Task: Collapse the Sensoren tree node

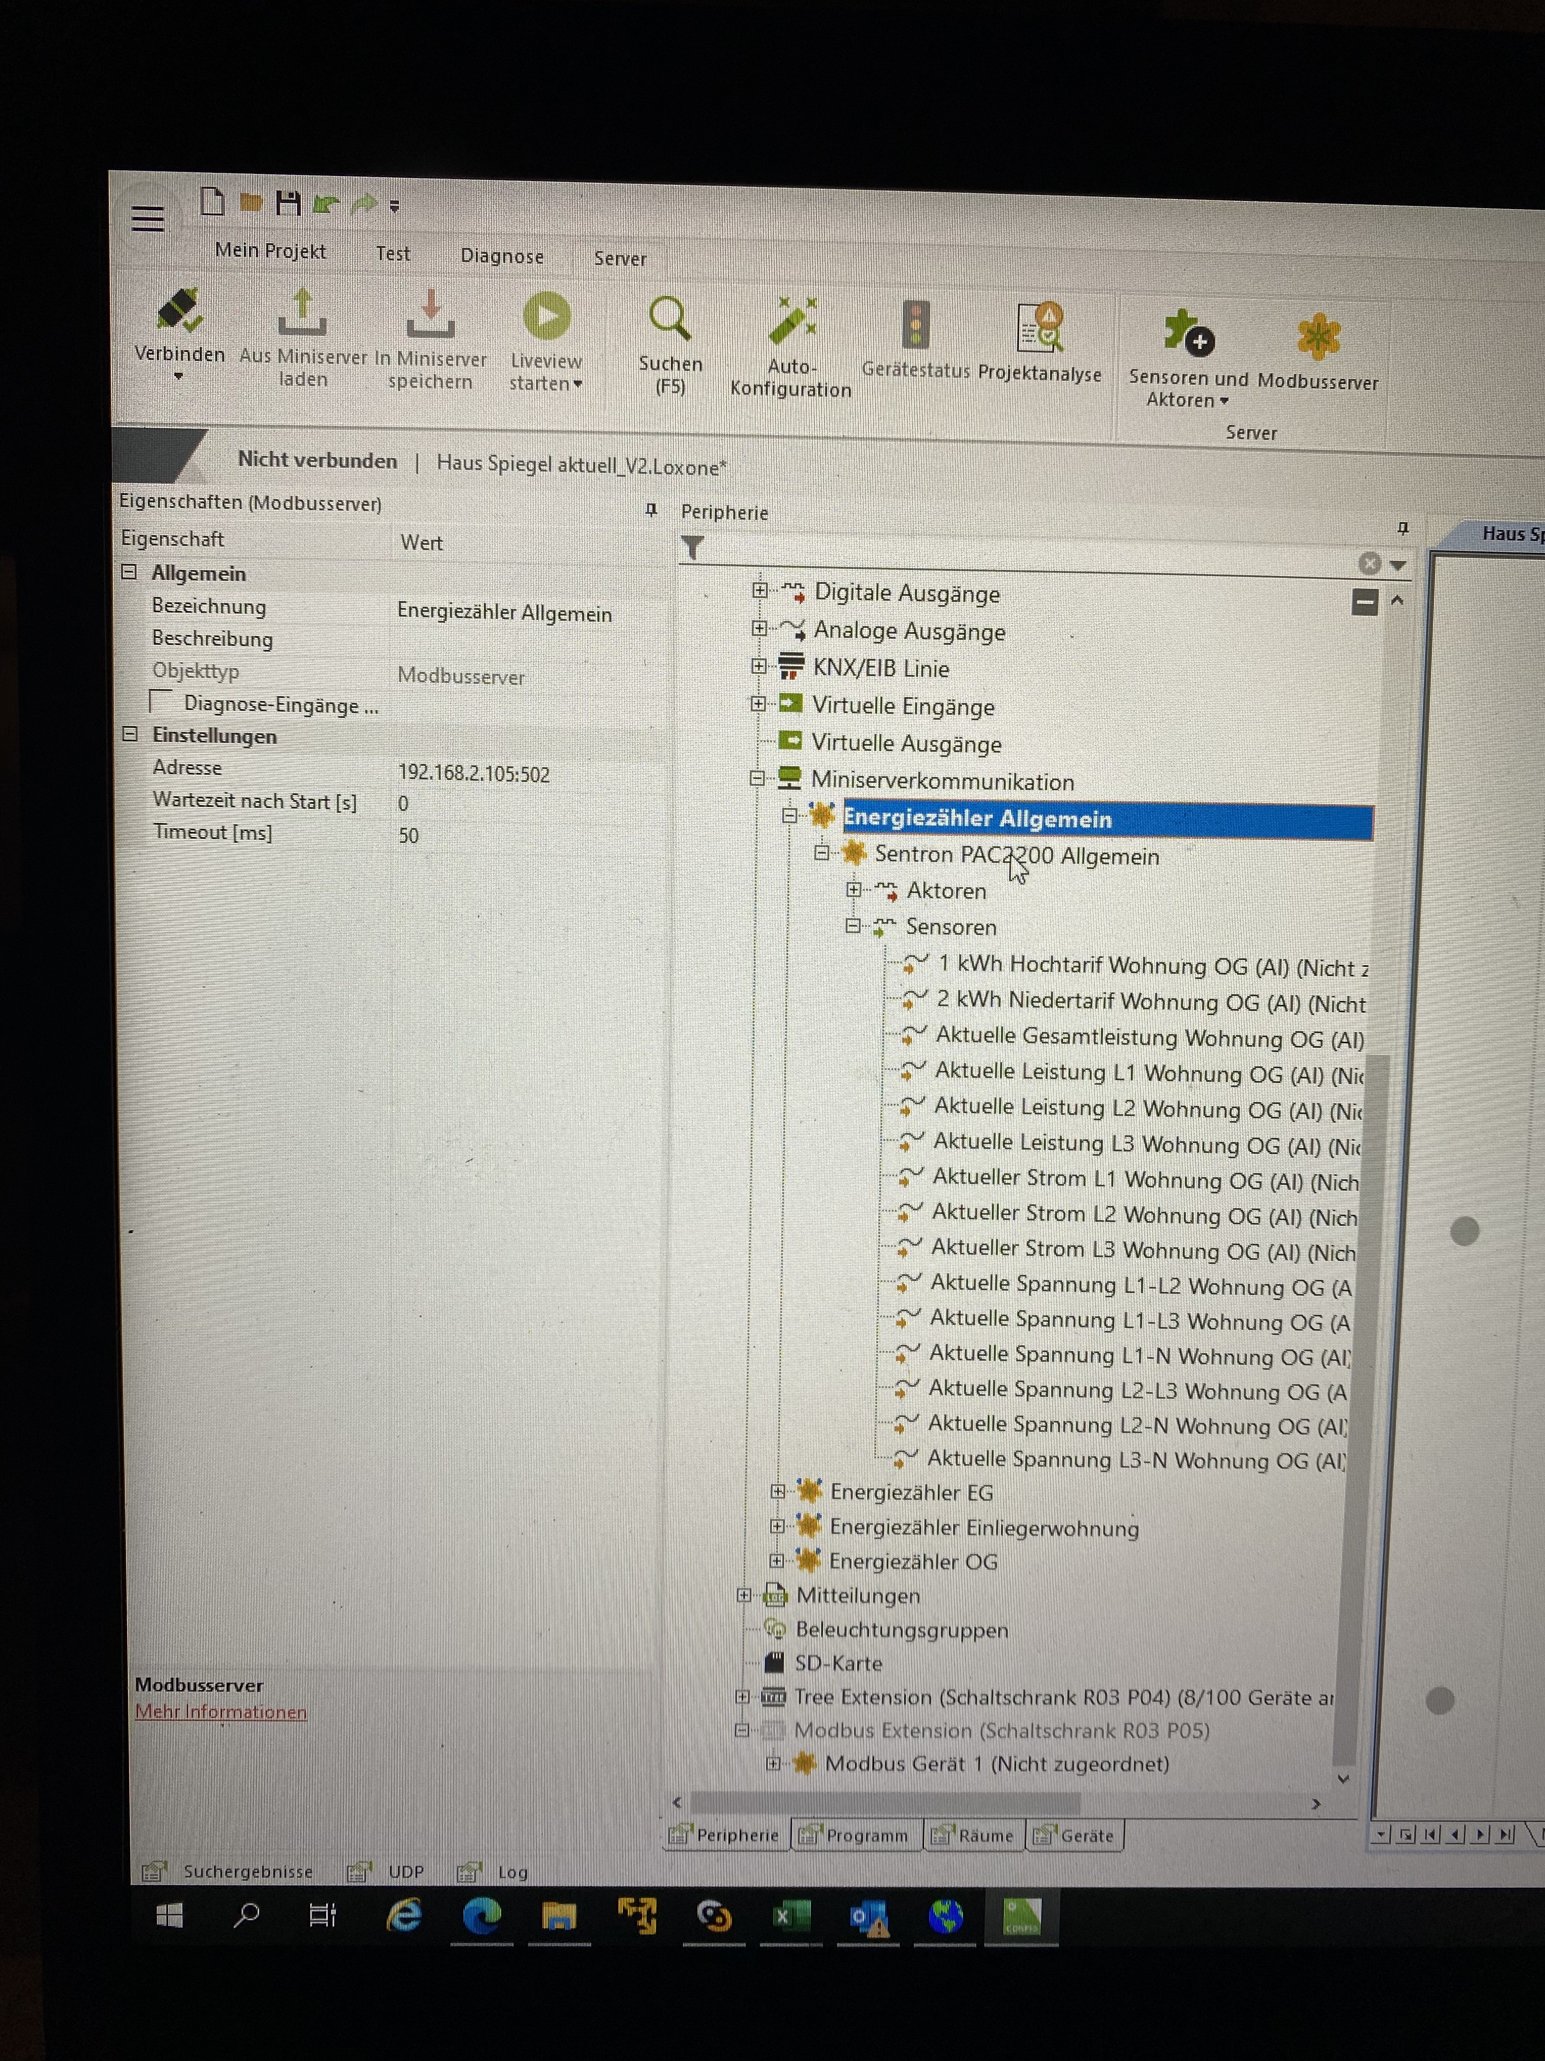Action: click(x=853, y=926)
